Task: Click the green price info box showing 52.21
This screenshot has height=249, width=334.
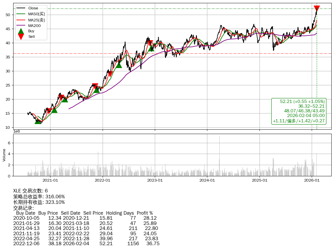Action: tap(299, 111)
